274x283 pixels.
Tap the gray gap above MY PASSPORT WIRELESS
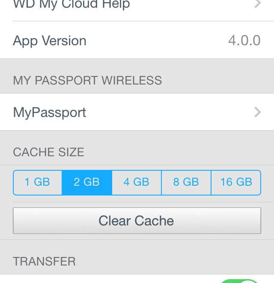tap(137, 66)
